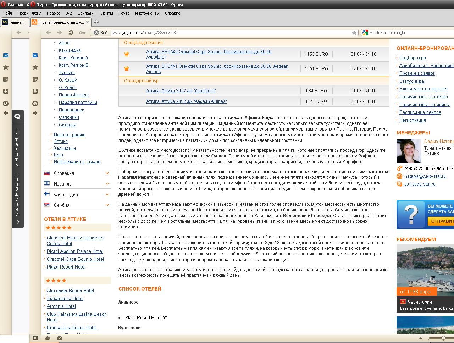Open the 'Виза в Грецию' link
Screen dimensions: 454x343
click(70, 135)
